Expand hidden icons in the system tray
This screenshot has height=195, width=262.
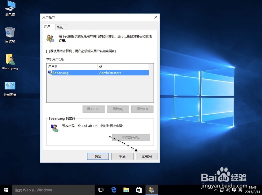215,190
